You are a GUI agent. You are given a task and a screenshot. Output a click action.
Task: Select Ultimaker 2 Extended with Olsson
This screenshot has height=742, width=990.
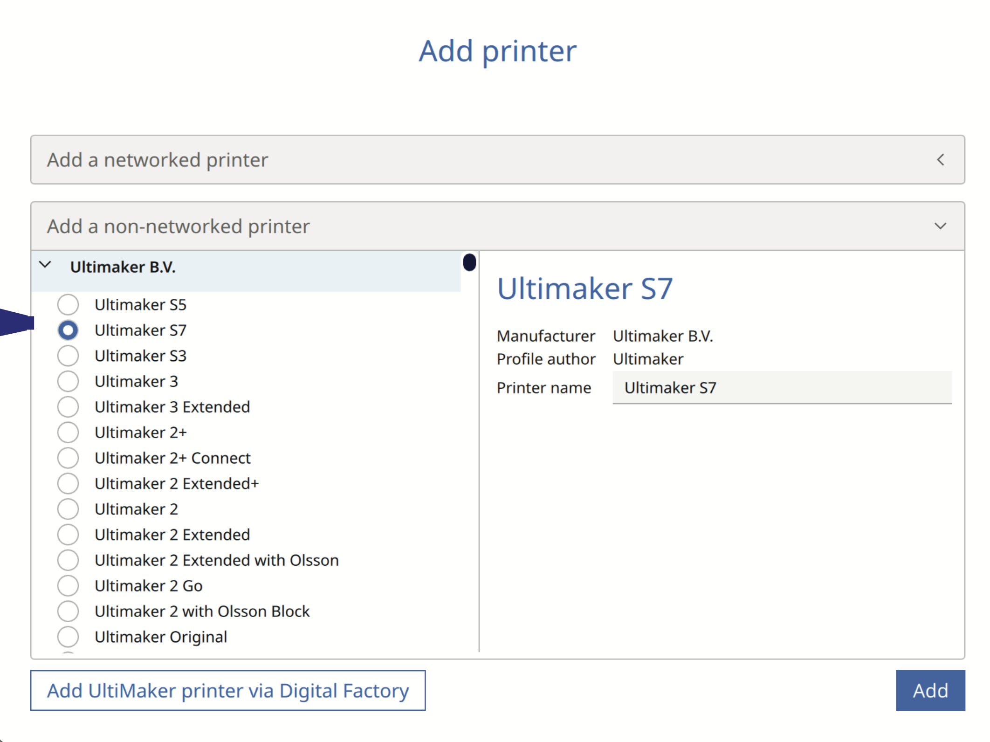click(x=68, y=560)
